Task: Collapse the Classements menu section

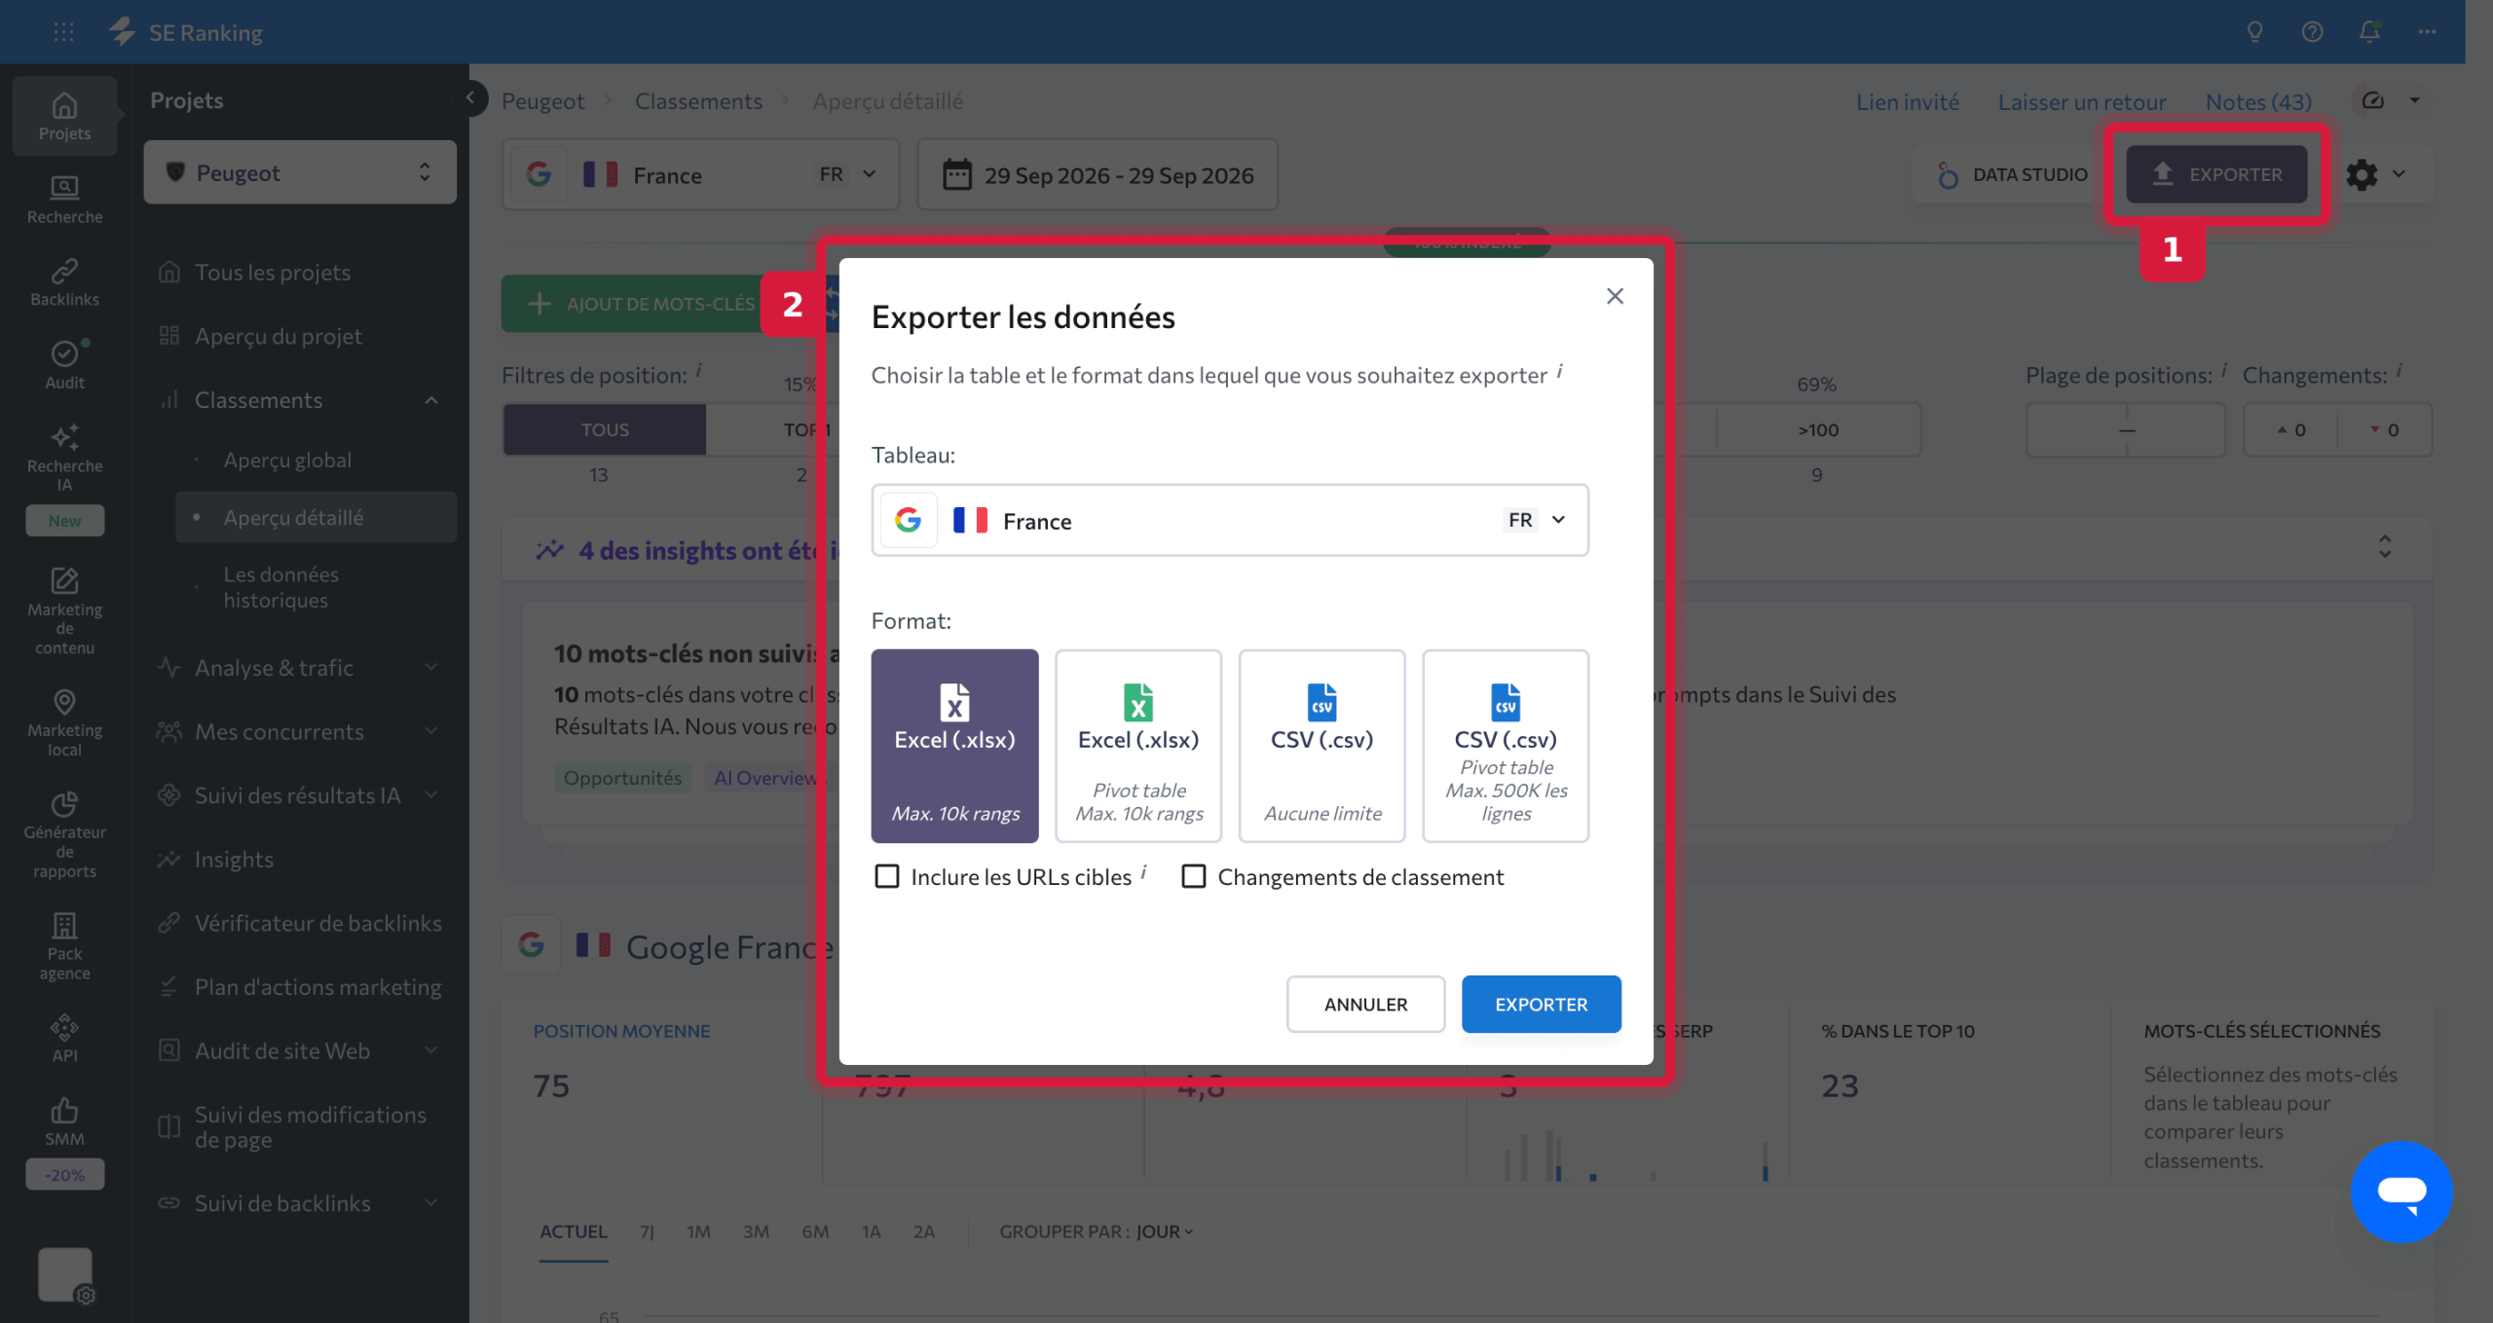Action: coord(431,400)
